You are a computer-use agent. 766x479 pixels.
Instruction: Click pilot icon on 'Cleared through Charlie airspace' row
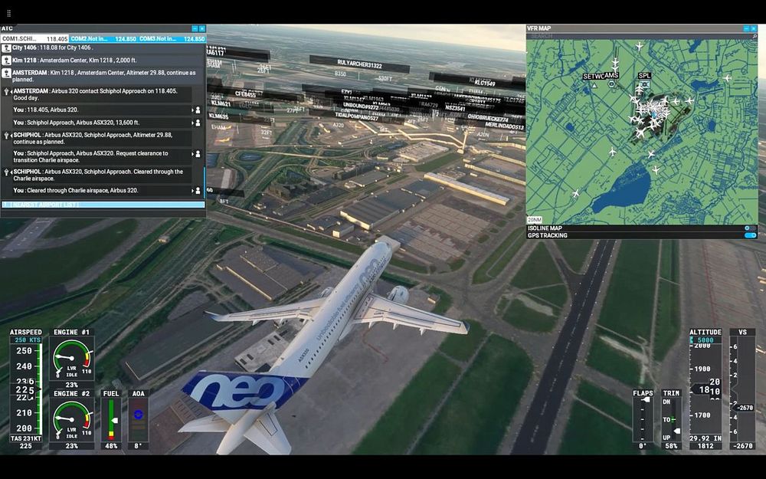(x=198, y=191)
